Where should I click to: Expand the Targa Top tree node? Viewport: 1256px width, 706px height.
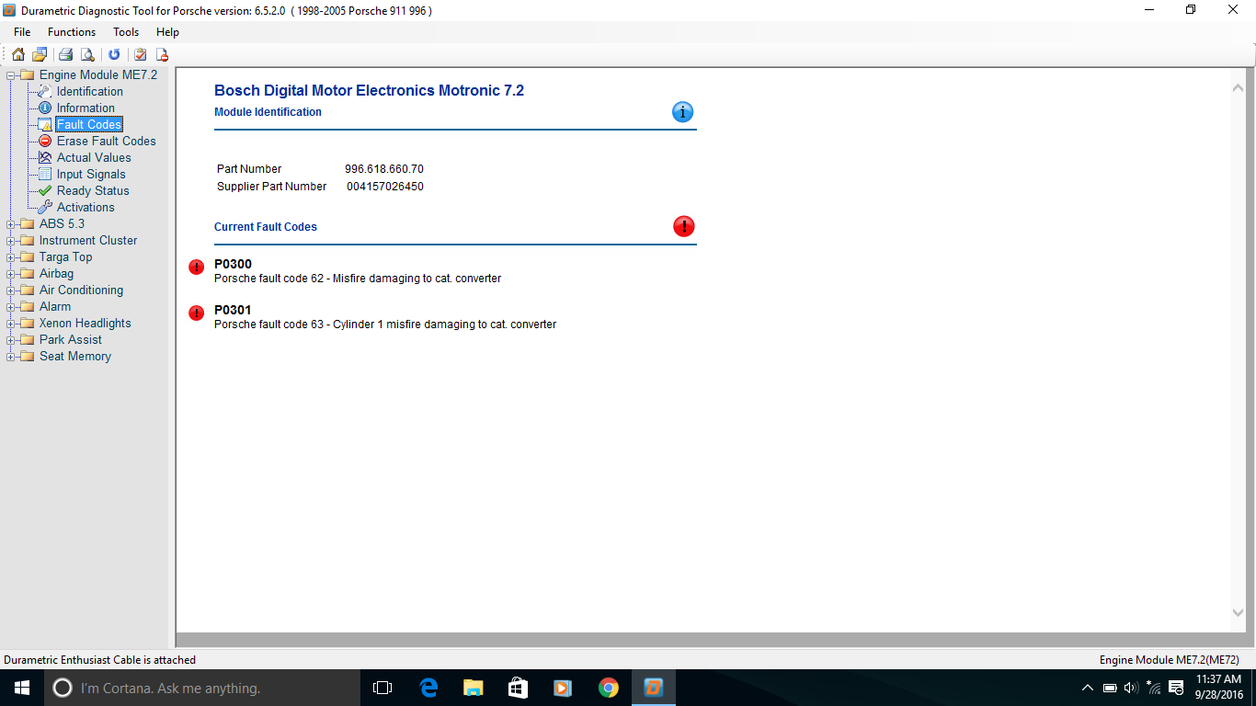click(11, 257)
